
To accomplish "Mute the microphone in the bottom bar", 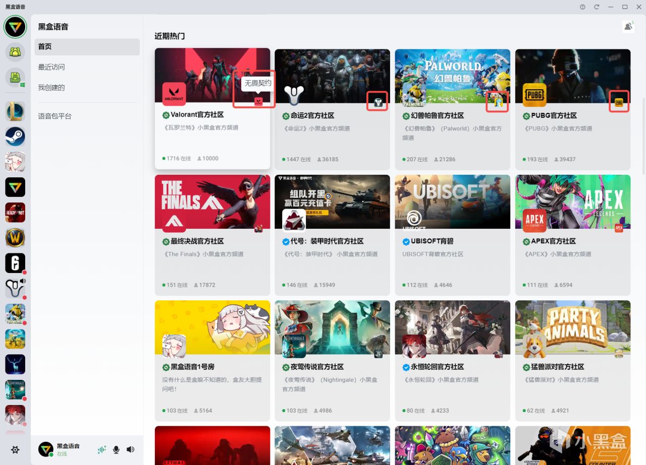I will pos(116,449).
